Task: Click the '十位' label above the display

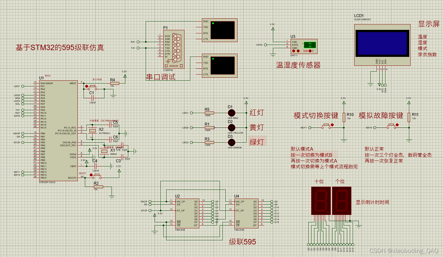Action: [319, 182]
